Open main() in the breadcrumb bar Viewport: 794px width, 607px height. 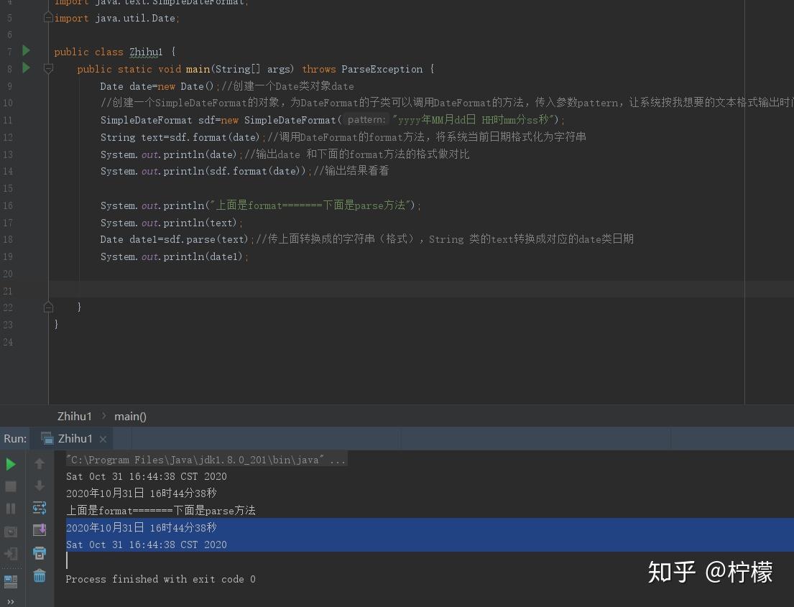point(130,416)
